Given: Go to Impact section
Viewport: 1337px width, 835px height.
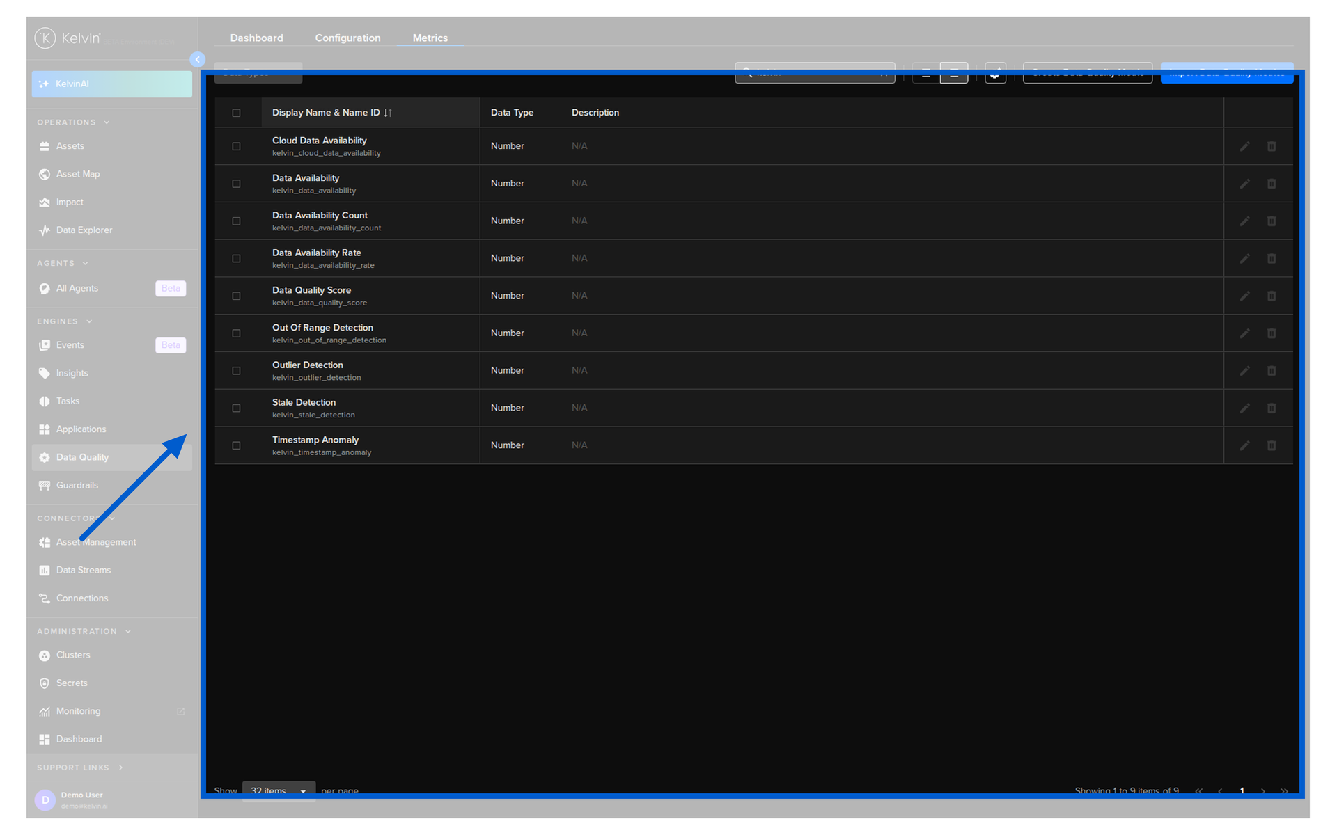Looking at the screenshot, I should (x=111, y=202).
